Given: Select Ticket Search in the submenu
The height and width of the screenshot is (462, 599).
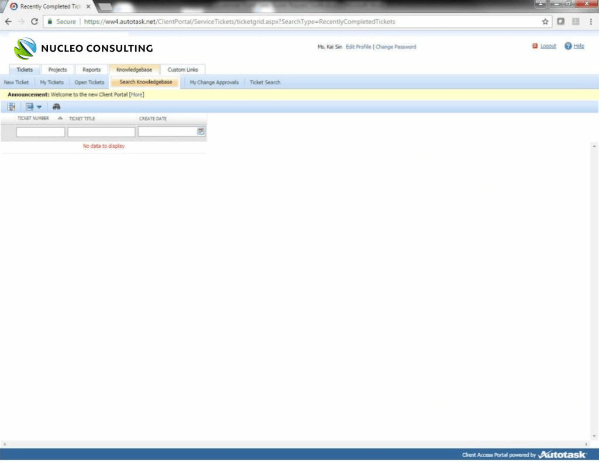Looking at the screenshot, I should coord(265,82).
